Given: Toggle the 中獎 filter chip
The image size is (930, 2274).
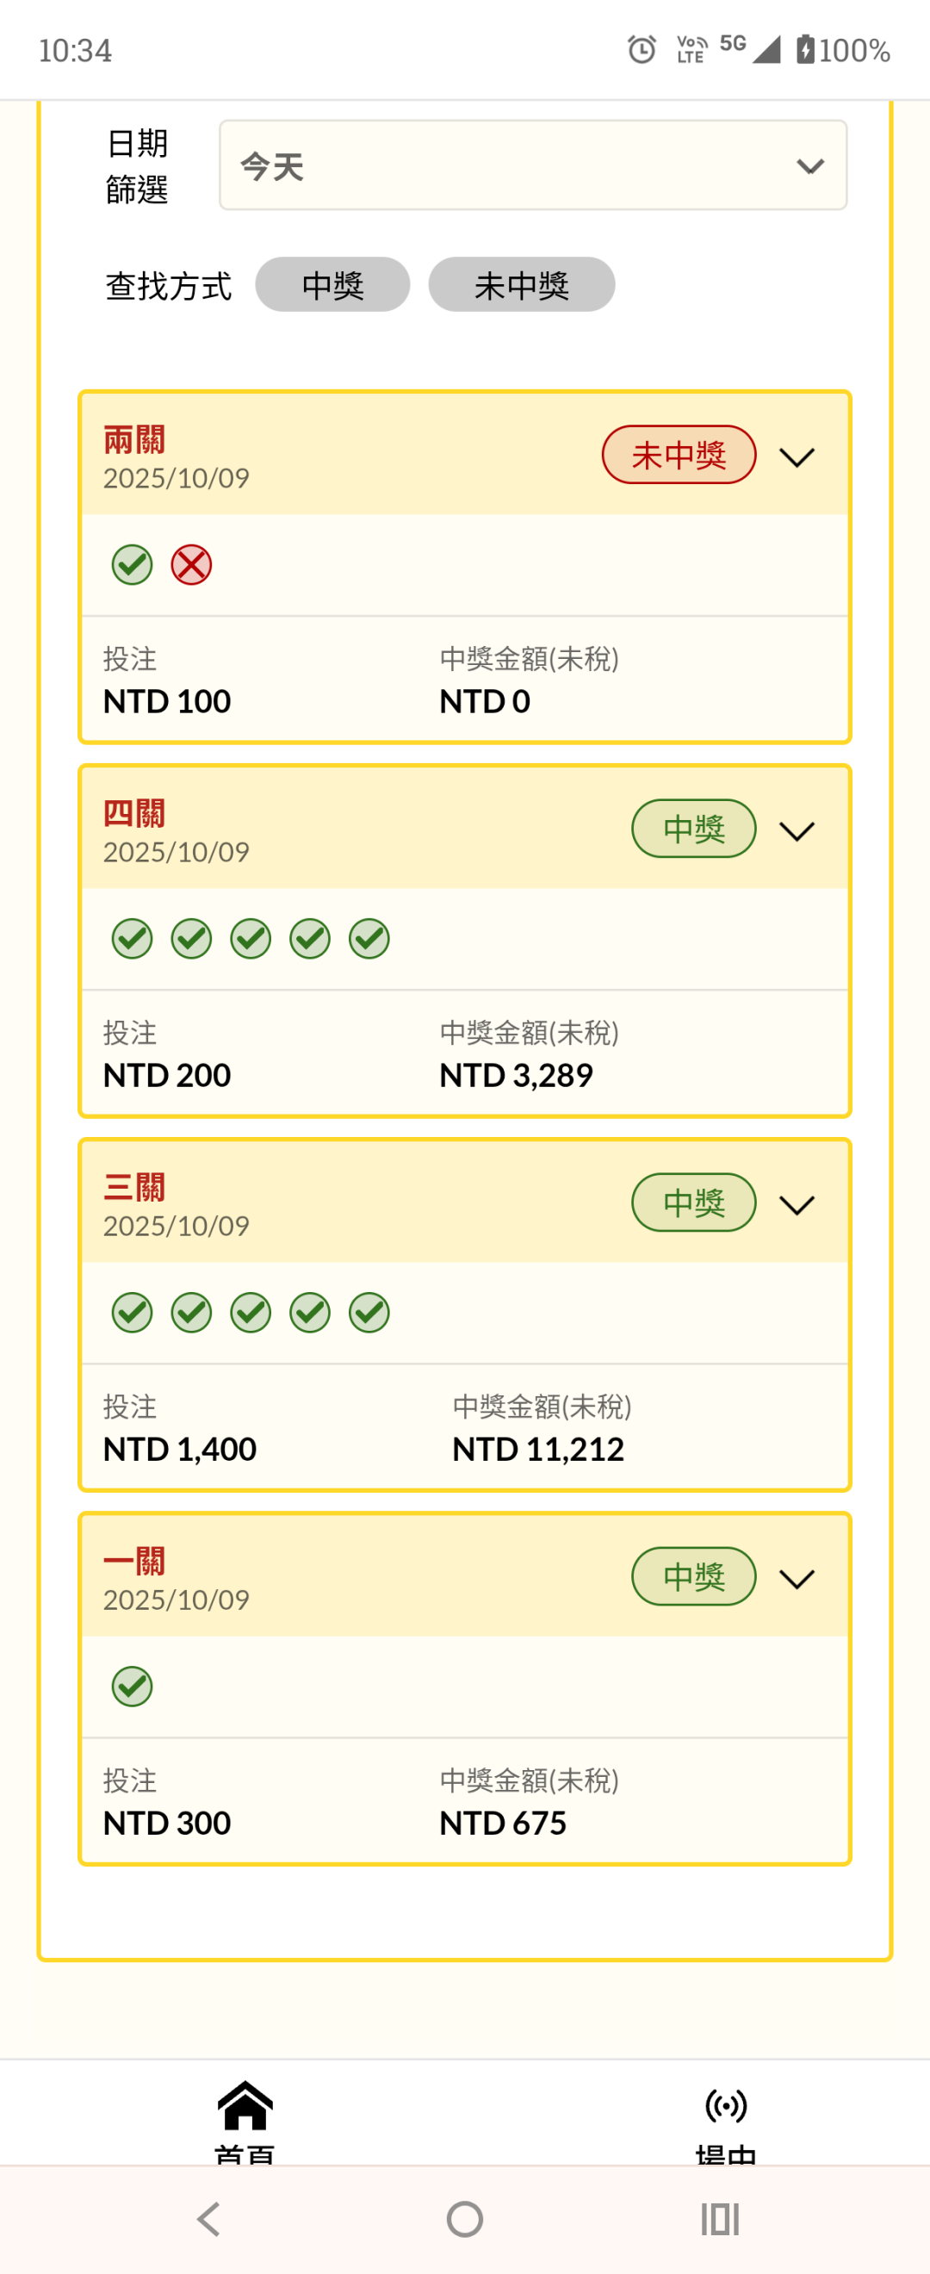Looking at the screenshot, I should tap(332, 285).
